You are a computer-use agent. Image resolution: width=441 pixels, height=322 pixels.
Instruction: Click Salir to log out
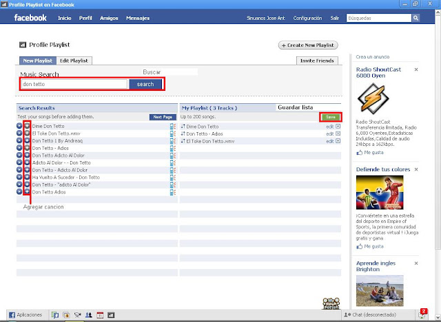(335, 18)
